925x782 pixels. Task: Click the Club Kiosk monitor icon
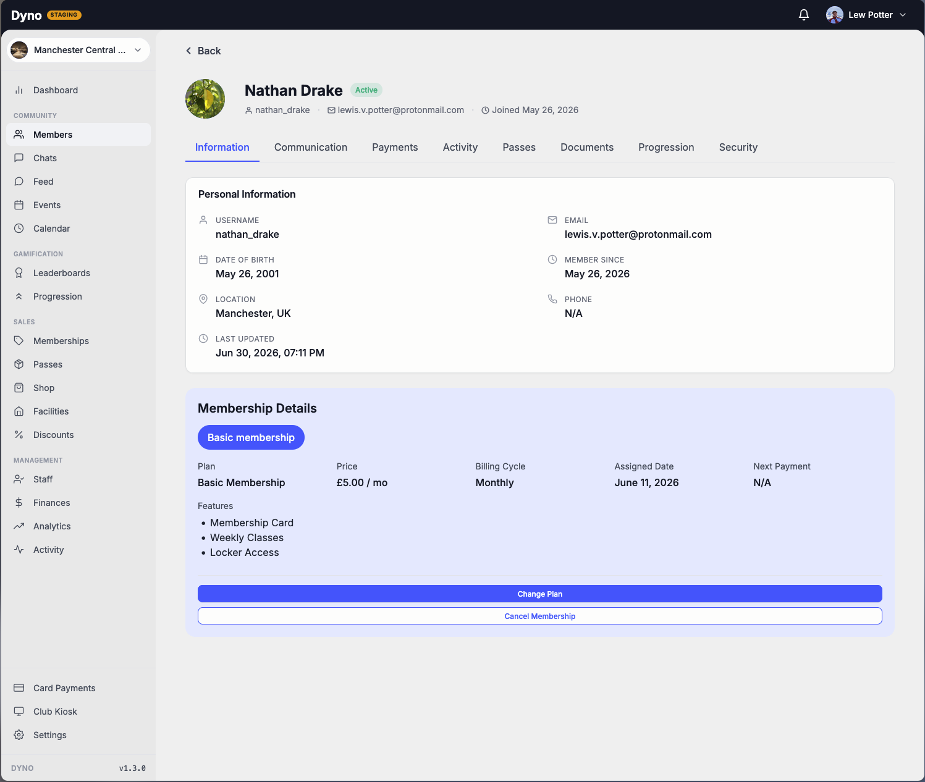tap(19, 712)
